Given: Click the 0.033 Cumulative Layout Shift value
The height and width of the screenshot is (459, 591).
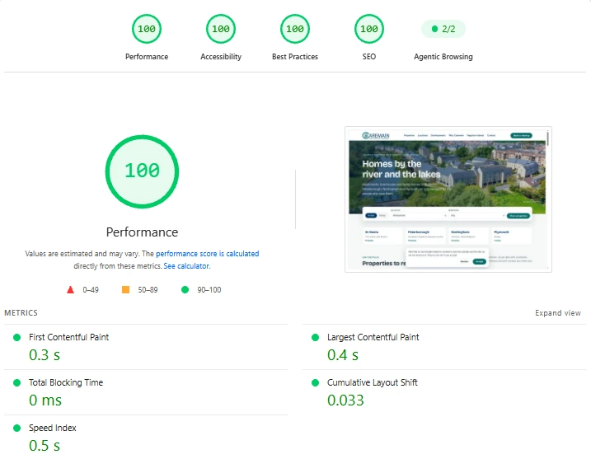Looking at the screenshot, I should 345,400.
